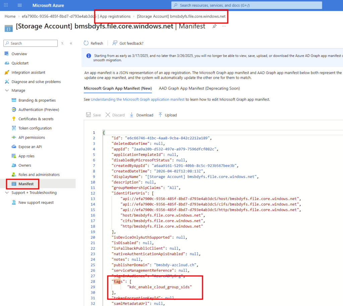
Task: Click the Upload manifest icon
Action: pos(160,115)
